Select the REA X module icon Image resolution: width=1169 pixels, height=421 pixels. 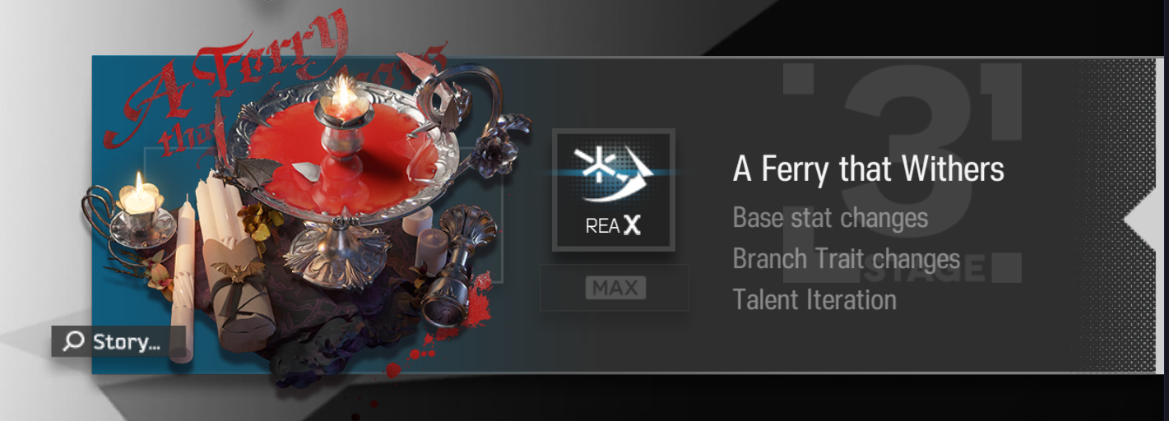(x=614, y=190)
